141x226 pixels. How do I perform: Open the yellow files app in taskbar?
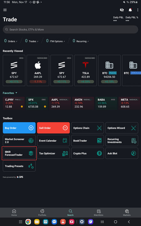point(37,222)
